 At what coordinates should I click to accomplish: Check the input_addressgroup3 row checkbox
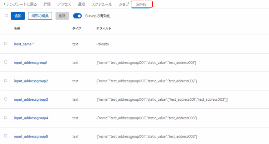tap(6, 99)
